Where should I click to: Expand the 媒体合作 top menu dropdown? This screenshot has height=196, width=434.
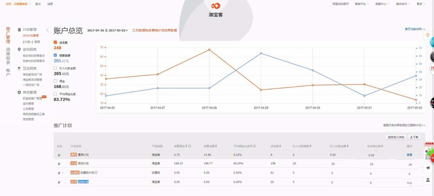click(403, 4)
